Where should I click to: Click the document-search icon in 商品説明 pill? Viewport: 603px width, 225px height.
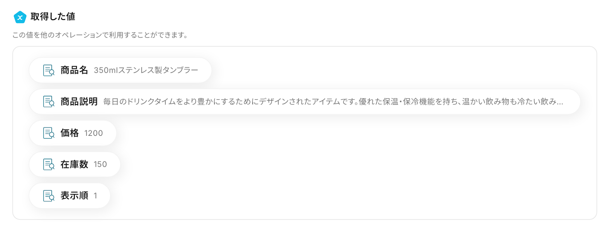(49, 102)
